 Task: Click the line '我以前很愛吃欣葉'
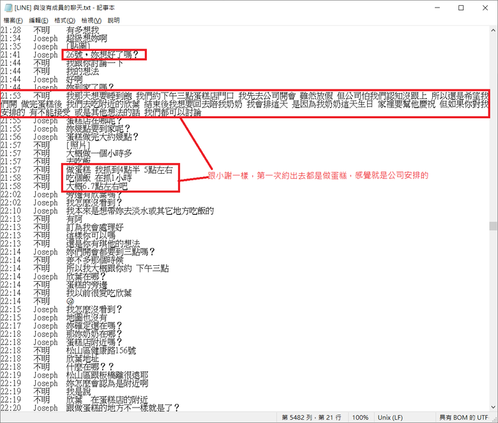click(99, 293)
